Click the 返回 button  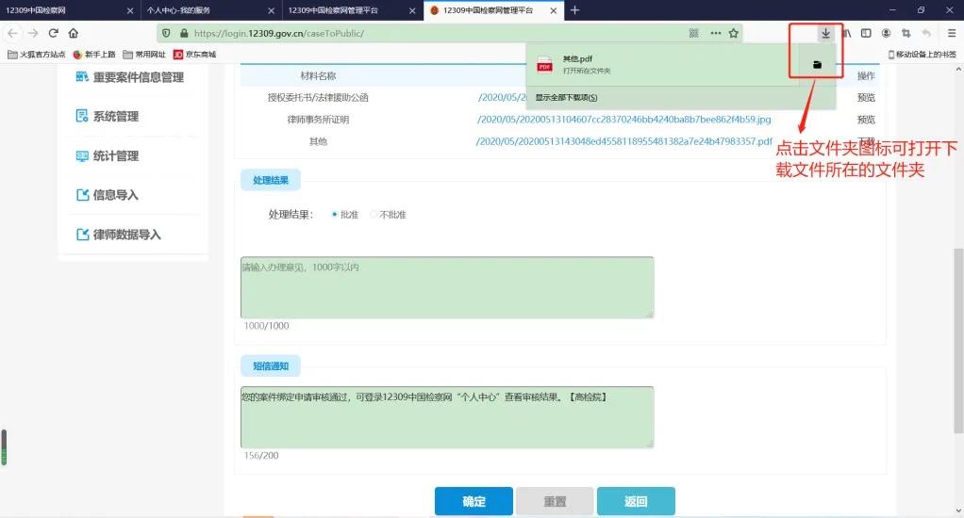[636, 501]
